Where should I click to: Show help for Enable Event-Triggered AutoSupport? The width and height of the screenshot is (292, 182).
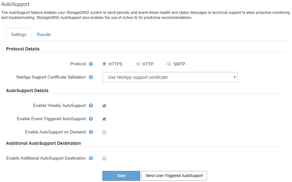[x=91, y=119]
